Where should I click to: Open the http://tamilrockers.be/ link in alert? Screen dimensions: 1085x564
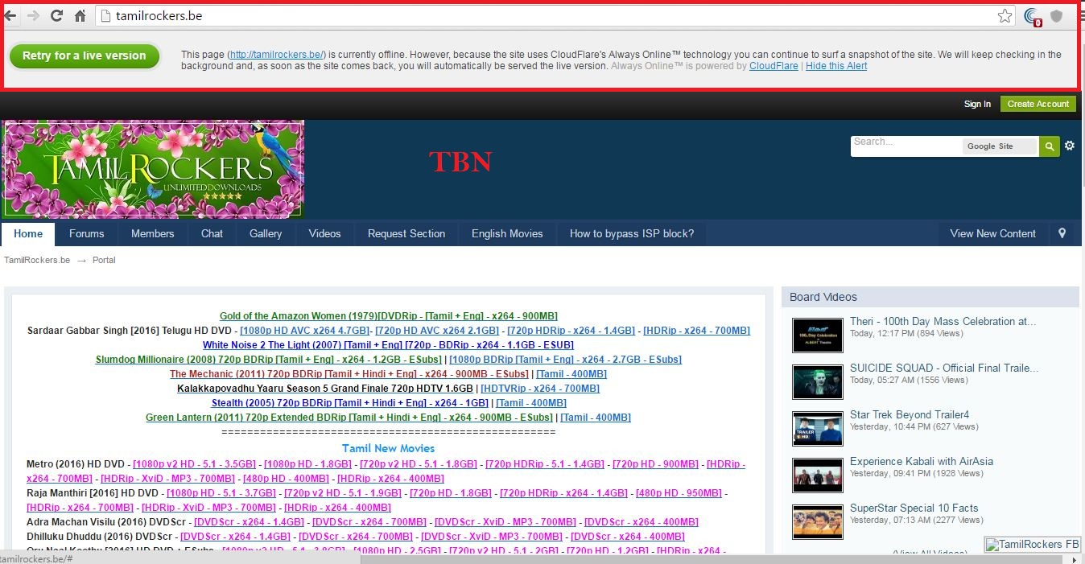click(x=277, y=55)
